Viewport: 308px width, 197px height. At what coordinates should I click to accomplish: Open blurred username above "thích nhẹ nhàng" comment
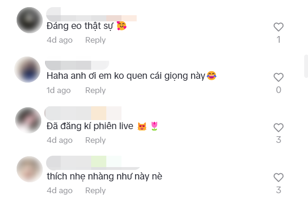[93, 163]
